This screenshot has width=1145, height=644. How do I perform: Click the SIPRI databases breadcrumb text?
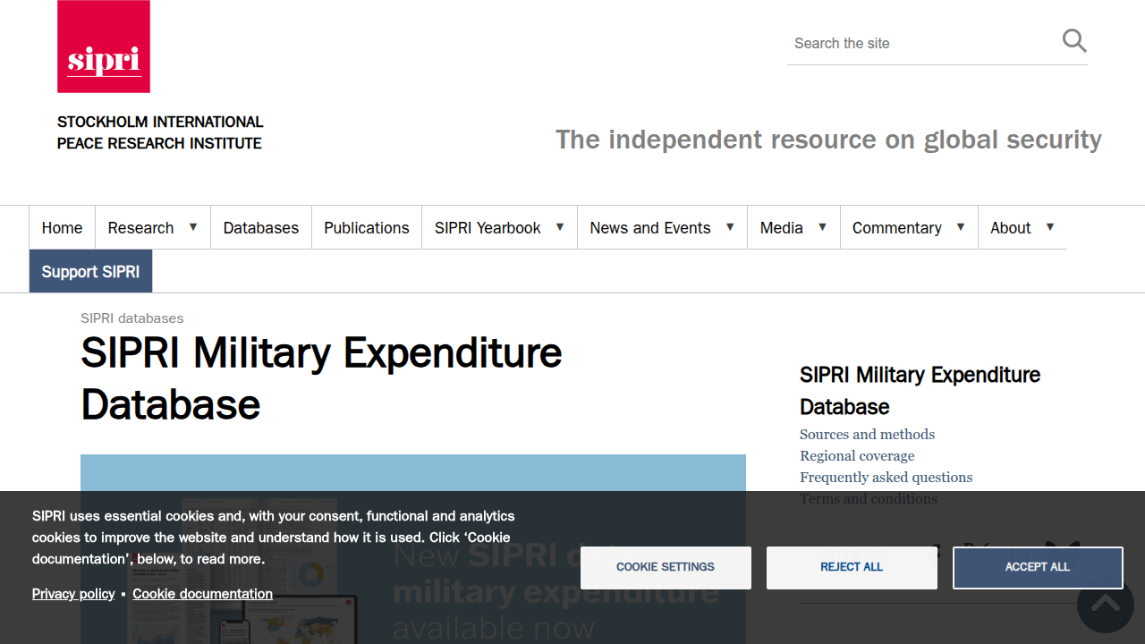coord(131,318)
